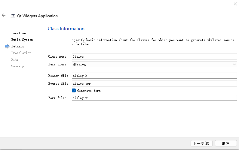Select the Details wizard step
Screen dimensions: 239x150
[17, 46]
